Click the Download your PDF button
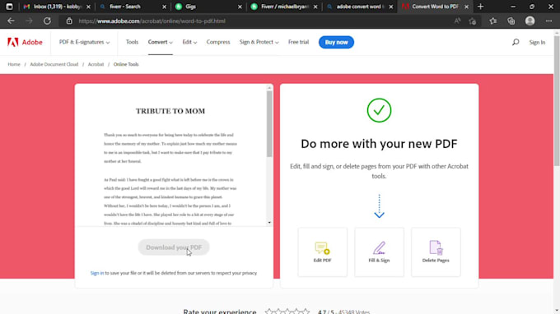Screen dimensions: 560x314 click(174, 247)
